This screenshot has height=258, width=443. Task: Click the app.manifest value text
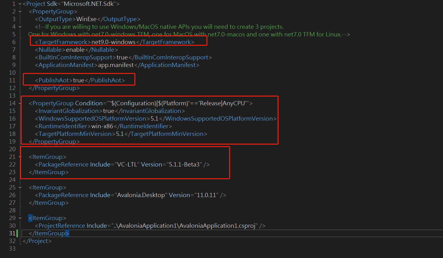(116, 65)
